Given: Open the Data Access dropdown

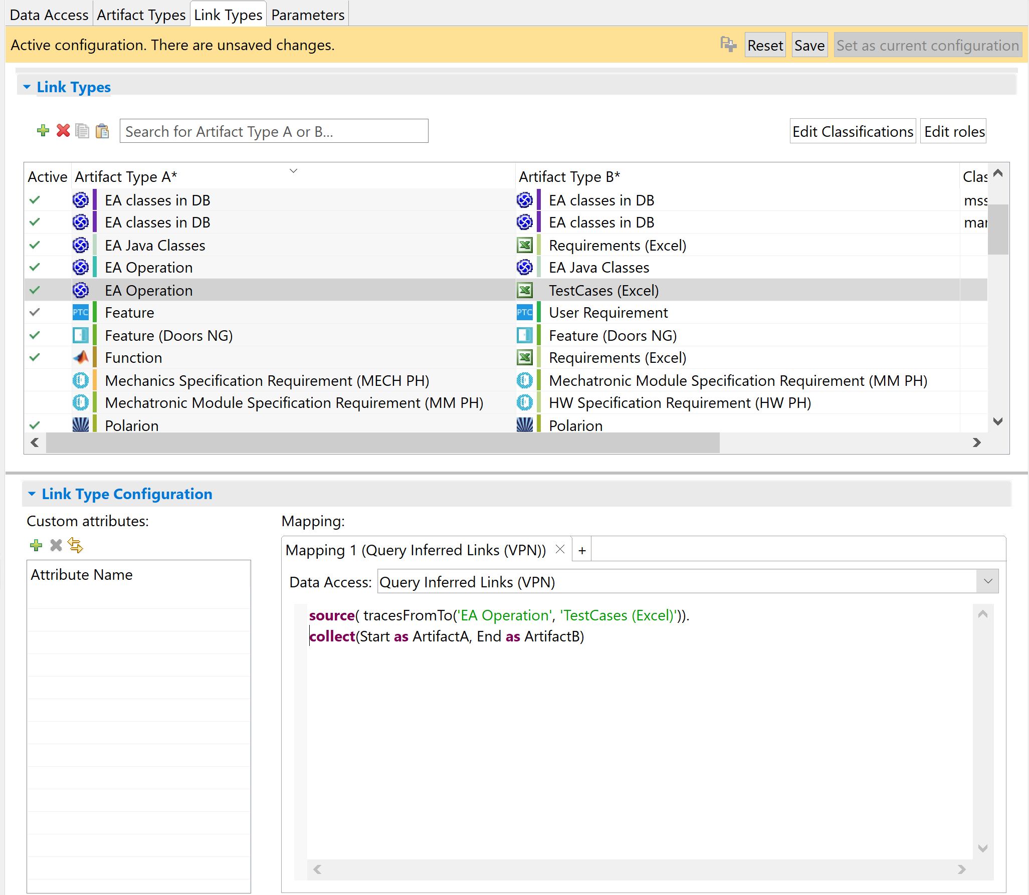Looking at the screenshot, I should point(988,581).
